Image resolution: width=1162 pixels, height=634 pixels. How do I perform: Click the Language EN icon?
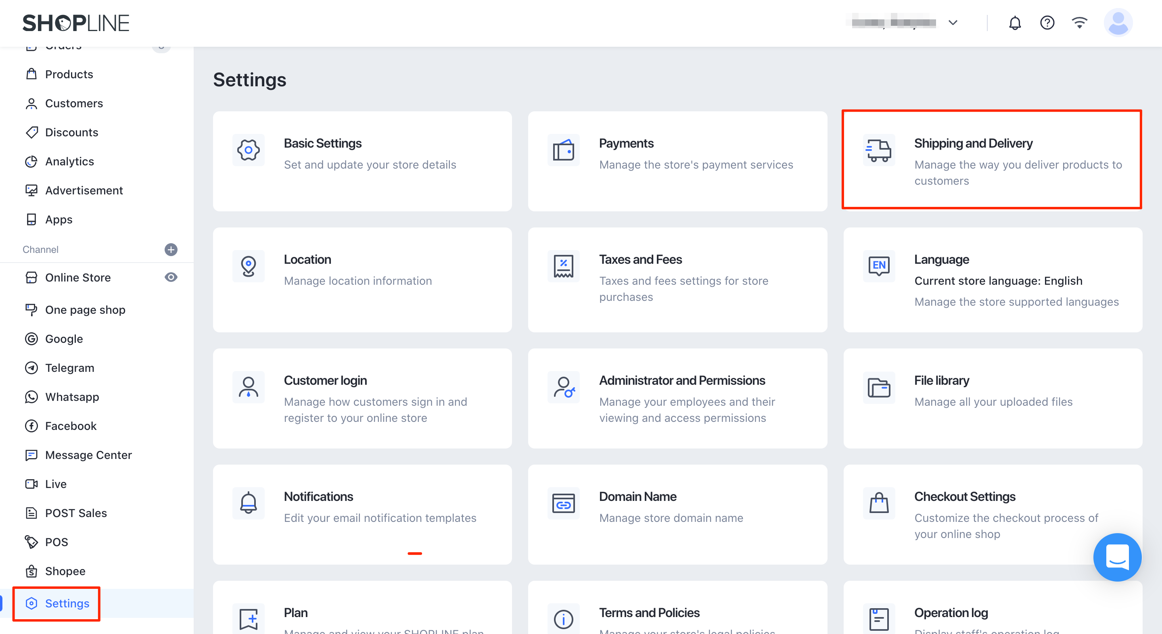point(878,266)
